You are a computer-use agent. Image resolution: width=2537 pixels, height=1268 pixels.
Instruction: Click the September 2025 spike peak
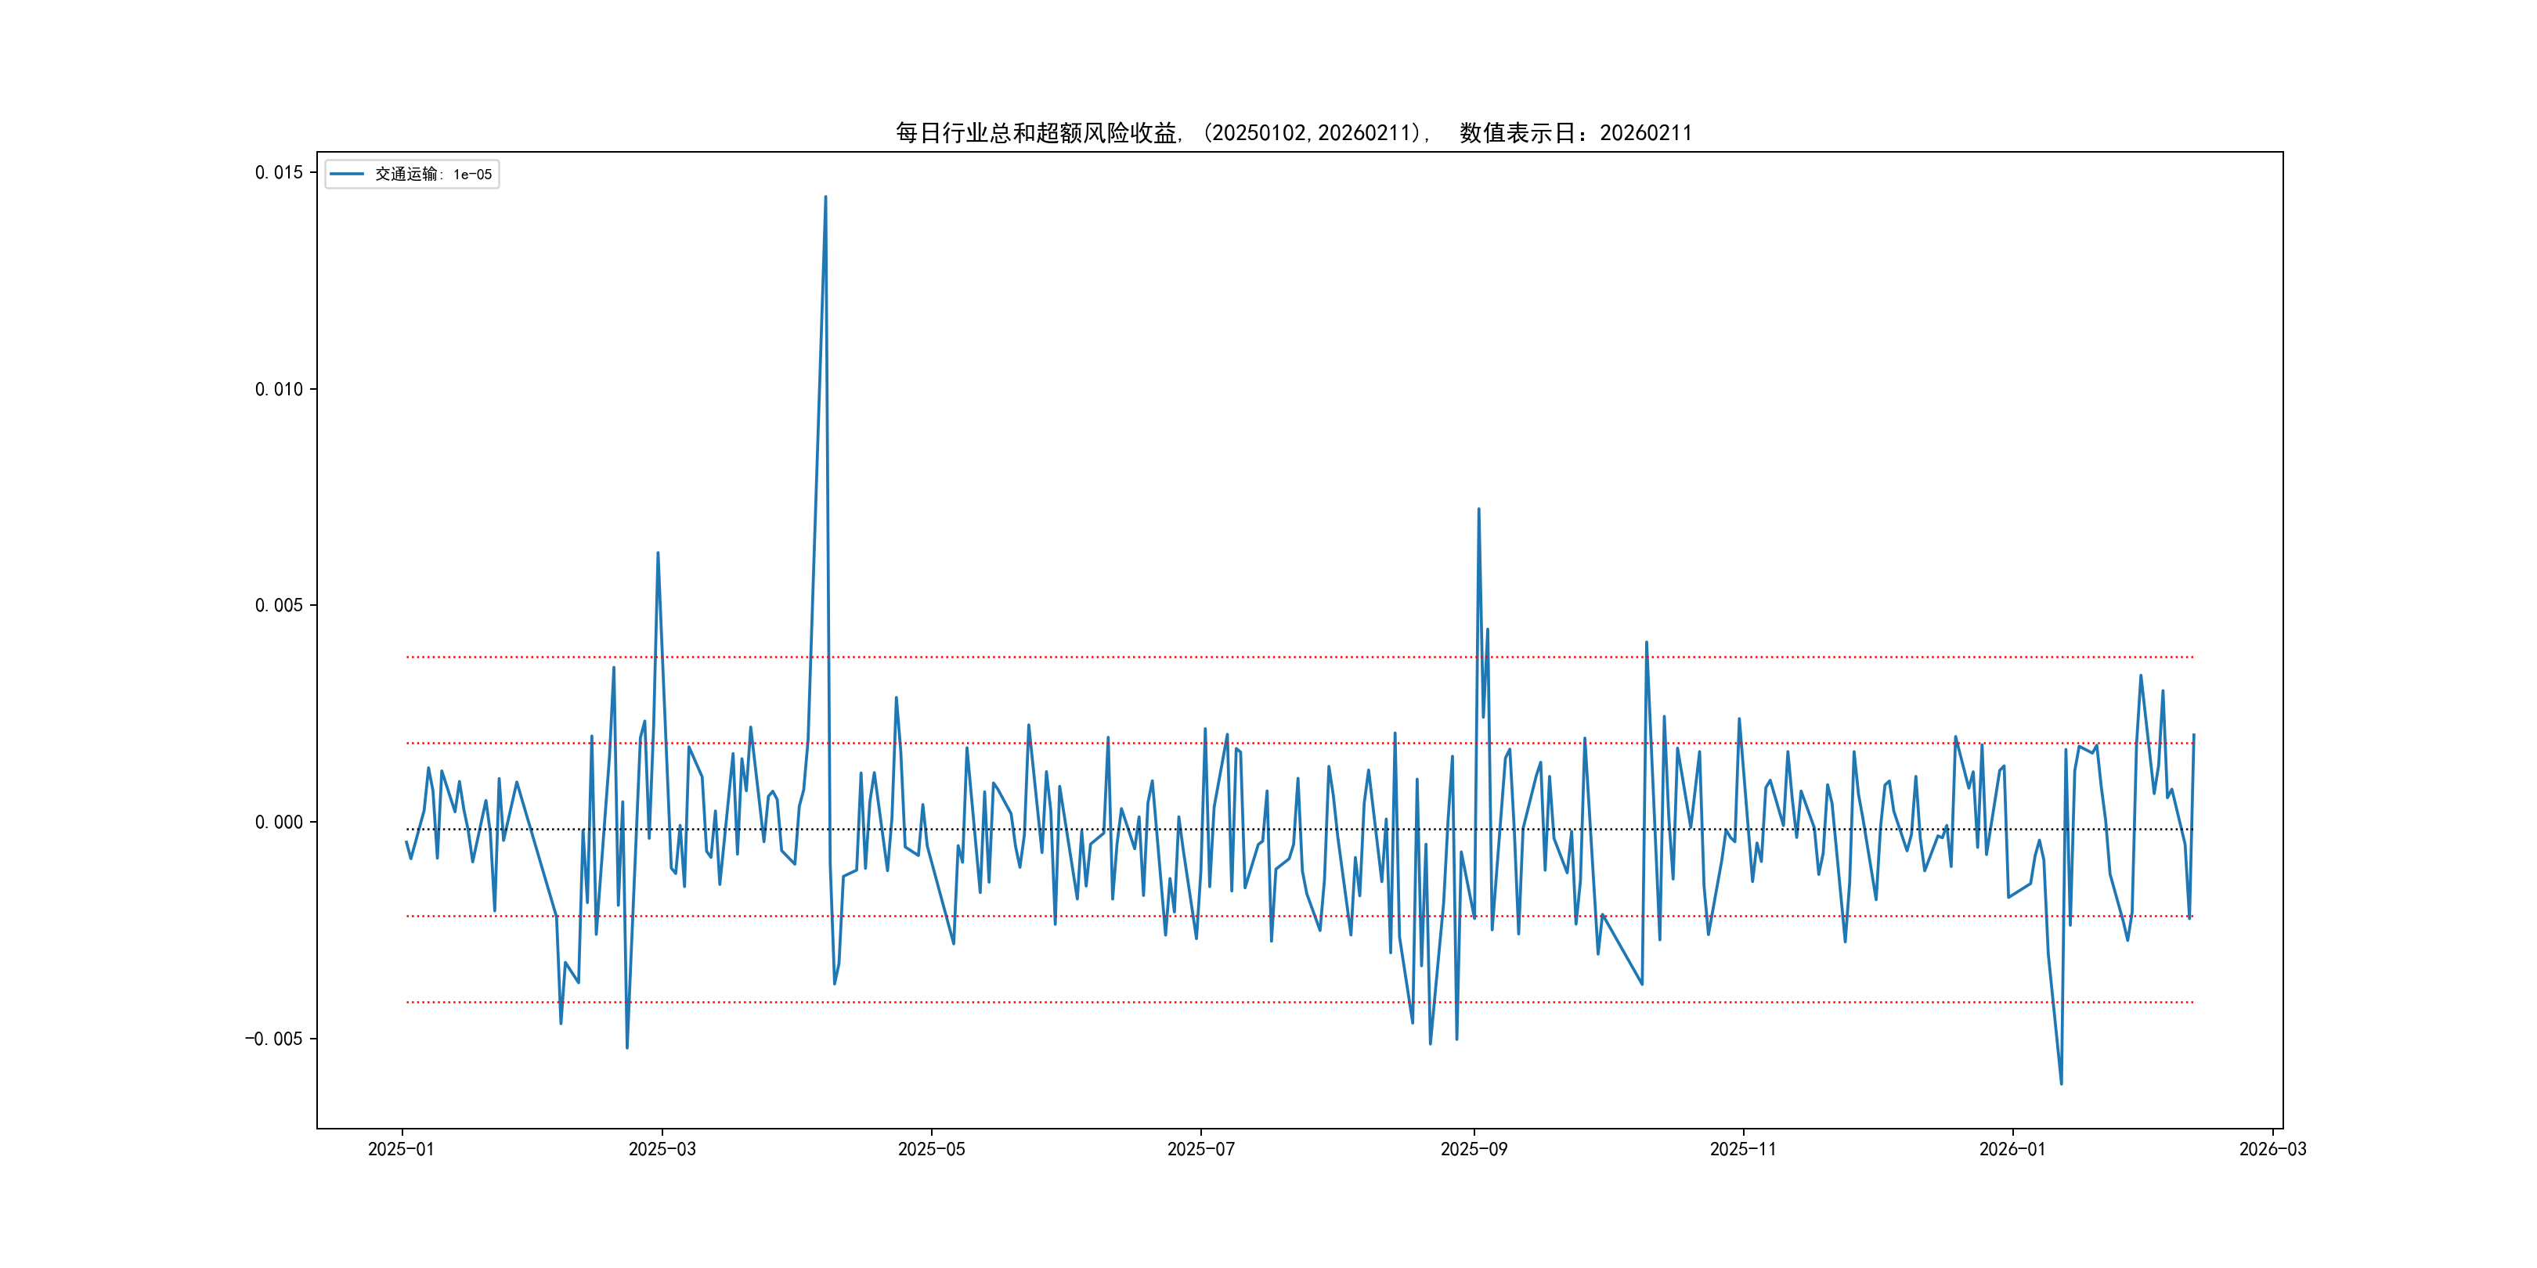coord(1478,510)
